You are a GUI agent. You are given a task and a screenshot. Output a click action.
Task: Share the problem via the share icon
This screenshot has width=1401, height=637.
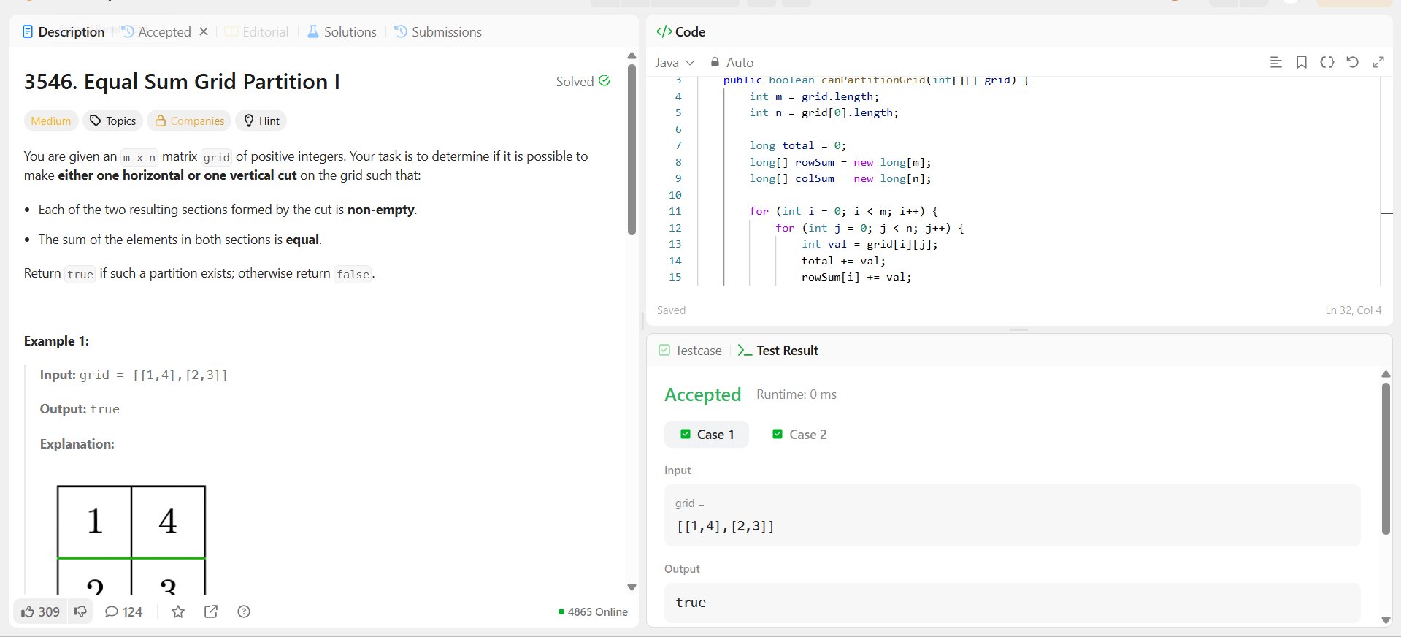211,612
